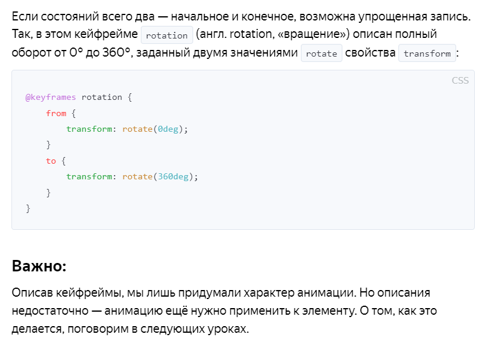Click the 'to' keyword in the code
The height and width of the screenshot is (346, 479).
pyautogui.click(x=51, y=161)
